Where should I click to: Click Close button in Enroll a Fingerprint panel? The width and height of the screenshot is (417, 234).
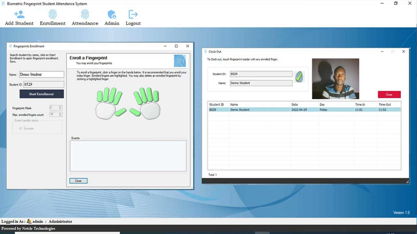[x=78, y=181]
